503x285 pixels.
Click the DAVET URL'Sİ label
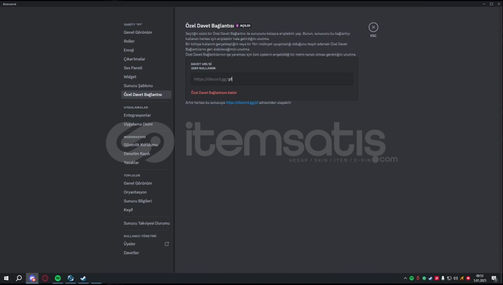coord(201,64)
